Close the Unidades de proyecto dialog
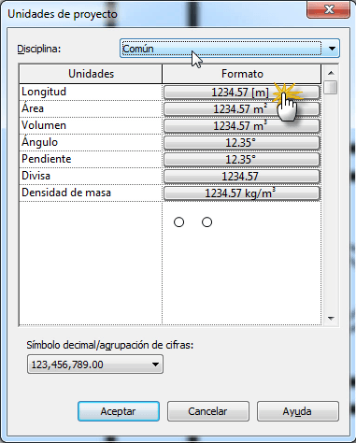Image resolution: width=356 pixels, height=443 pixels. tap(328, 9)
